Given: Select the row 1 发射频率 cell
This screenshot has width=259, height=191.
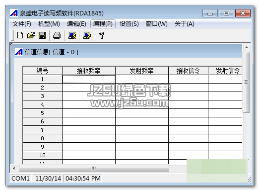Looking at the screenshot, I should point(142,79).
